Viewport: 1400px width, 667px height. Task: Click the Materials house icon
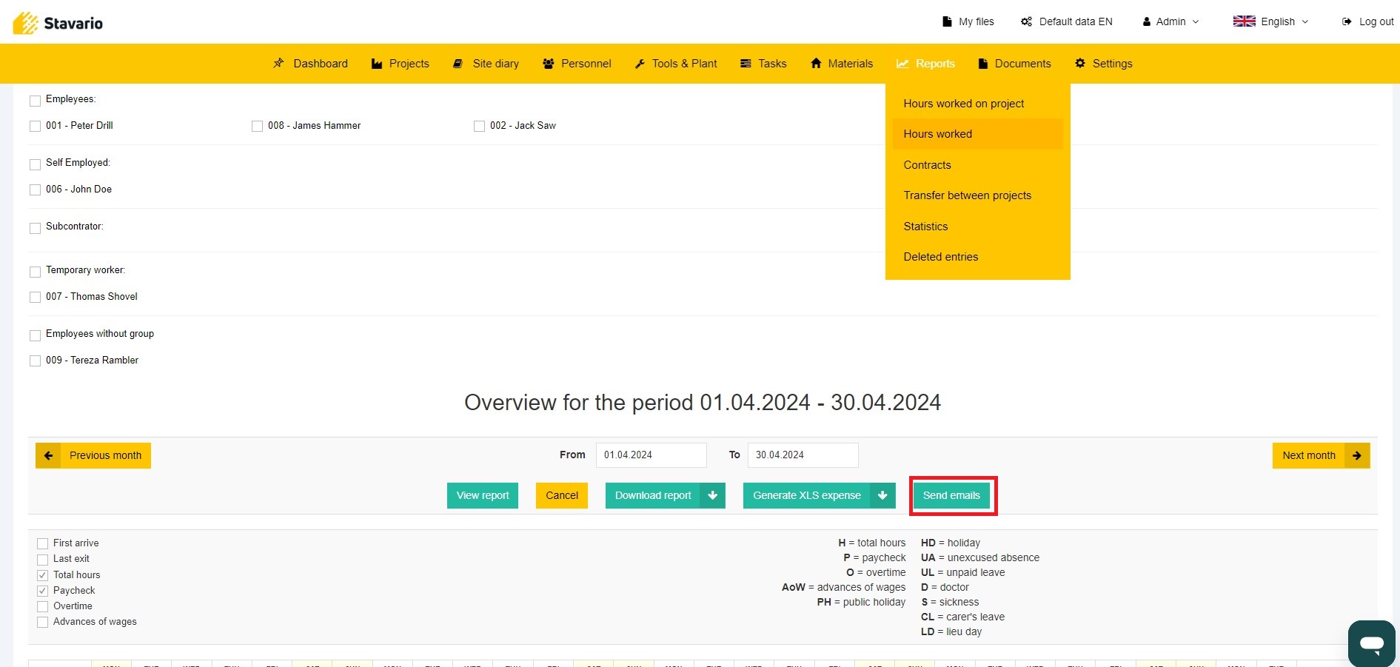coord(816,63)
